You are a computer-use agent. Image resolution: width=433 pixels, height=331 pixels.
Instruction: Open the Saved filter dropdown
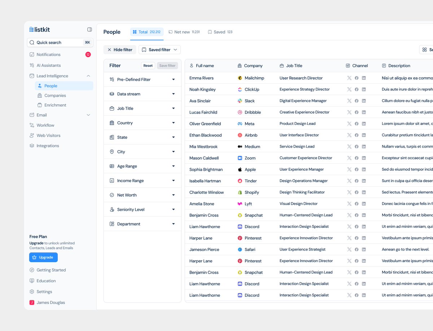[x=160, y=50]
